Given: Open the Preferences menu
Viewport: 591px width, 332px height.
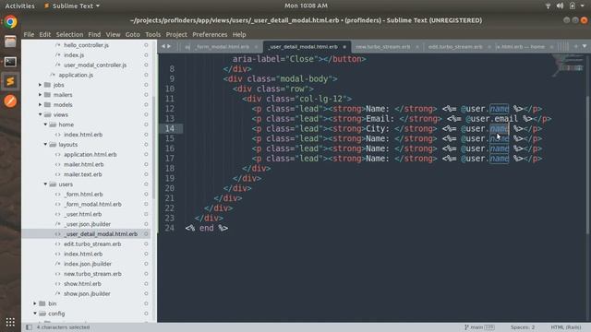Looking at the screenshot, I should pyautogui.click(x=210, y=34).
